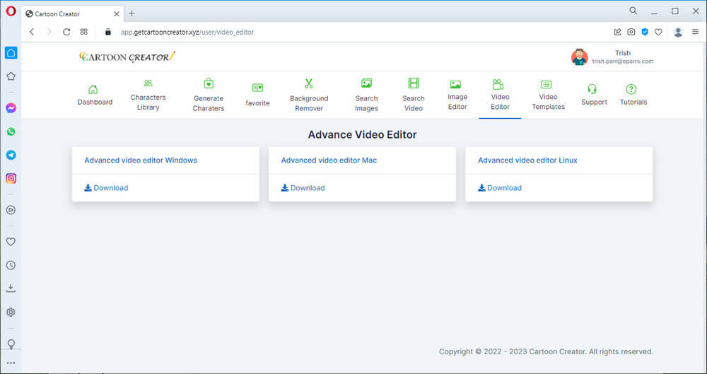Viewport: 707px width, 374px height.
Task: Open sidebar heart pinboards icon
Action: [11, 242]
